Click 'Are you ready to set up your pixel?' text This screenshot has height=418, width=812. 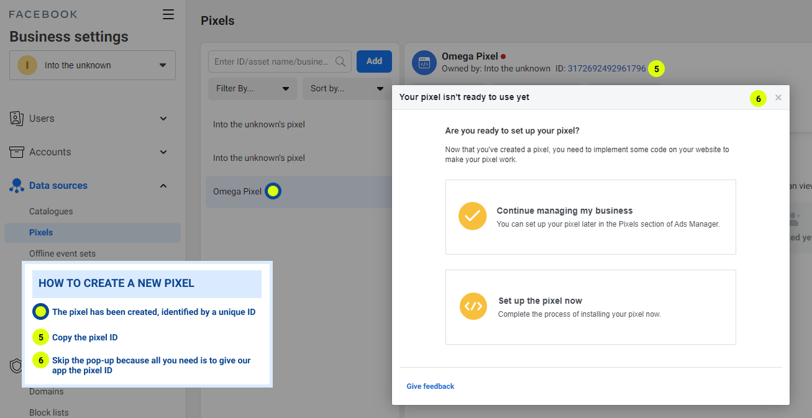pos(513,131)
